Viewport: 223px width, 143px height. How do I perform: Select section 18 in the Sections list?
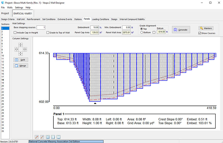tap(3, 80)
